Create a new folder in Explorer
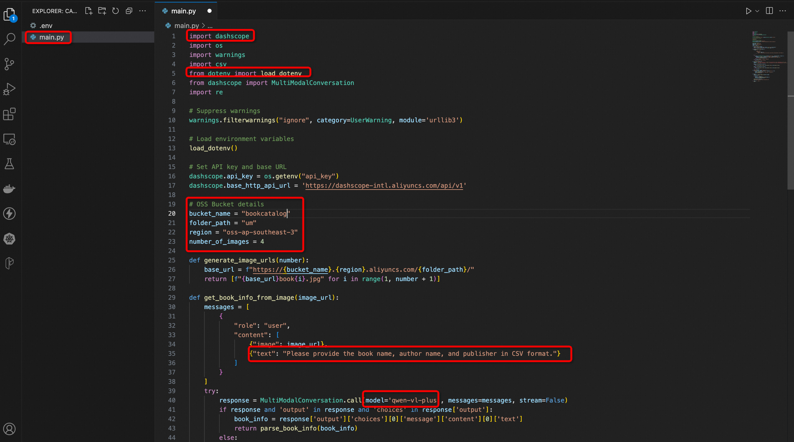 [102, 11]
